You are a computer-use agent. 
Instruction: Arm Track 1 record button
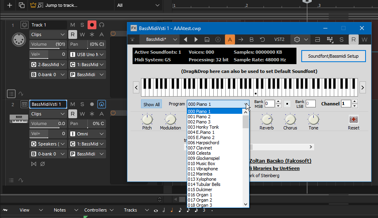(x=92, y=25)
